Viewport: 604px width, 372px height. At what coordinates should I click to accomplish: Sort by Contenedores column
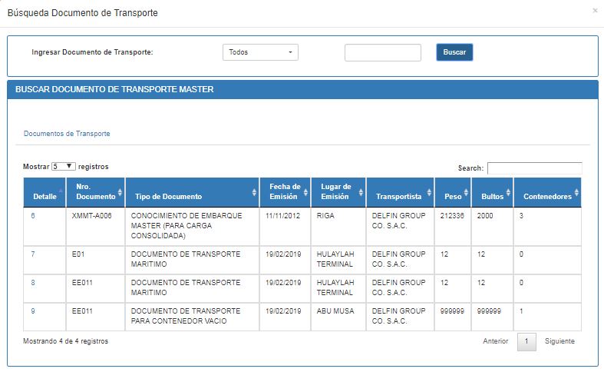(547, 192)
